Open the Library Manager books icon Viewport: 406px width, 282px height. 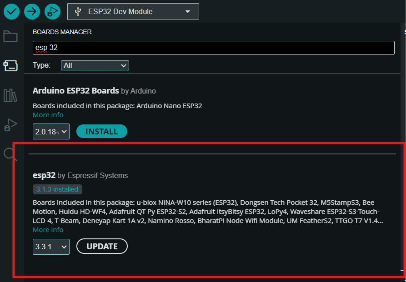[x=10, y=95]
